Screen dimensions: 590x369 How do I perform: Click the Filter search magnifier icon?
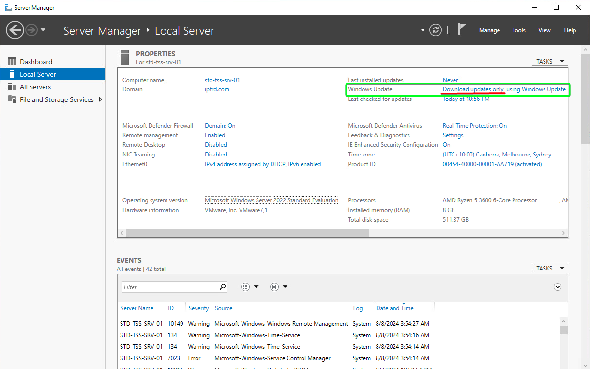(x=223, y=287)
